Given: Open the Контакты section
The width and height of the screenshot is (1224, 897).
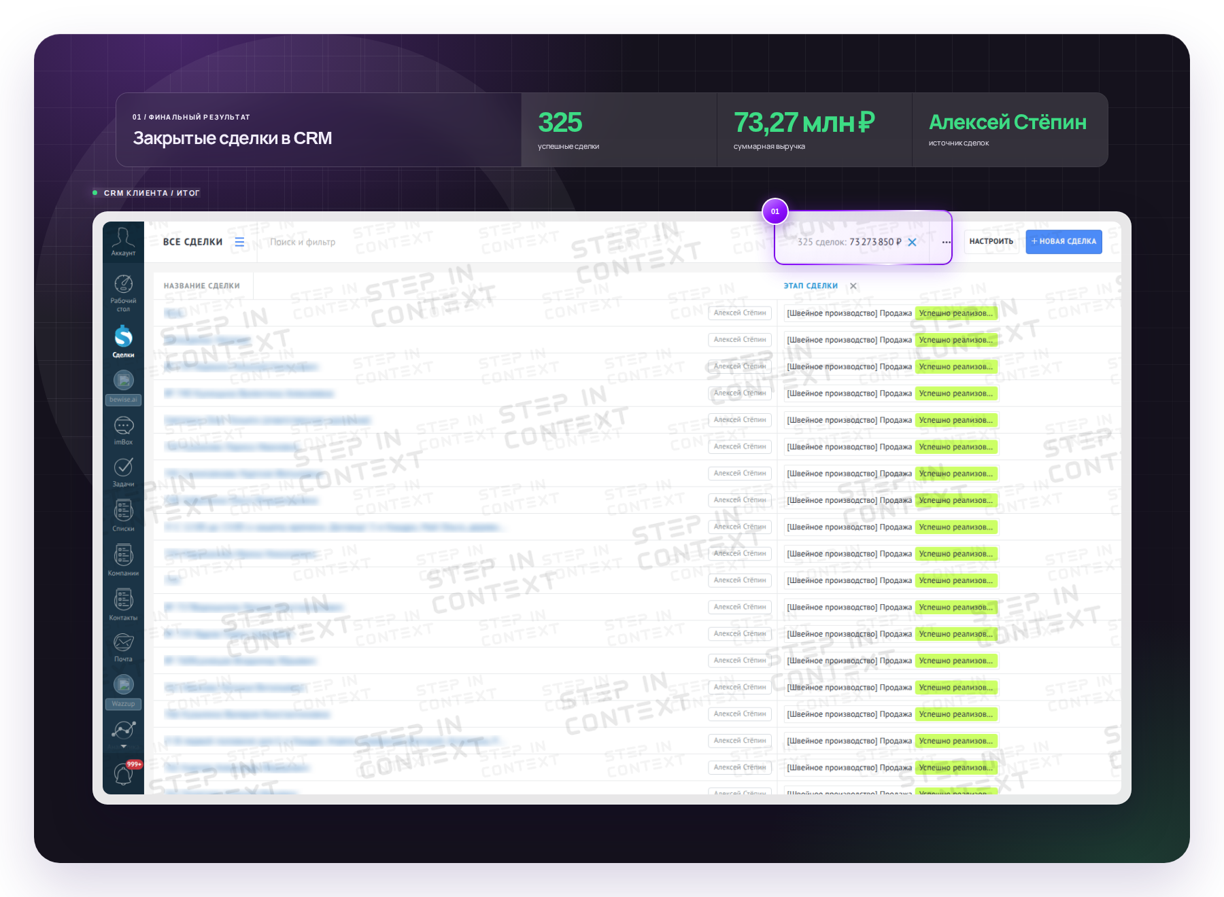Looking at the screenshot, I should (123, 605).
